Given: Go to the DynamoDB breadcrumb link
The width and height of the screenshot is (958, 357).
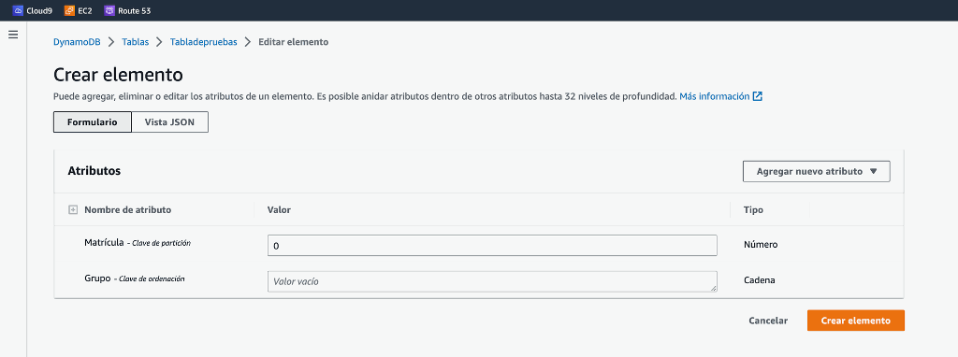Looking at the screenshot, I should (x=77, y=42).
